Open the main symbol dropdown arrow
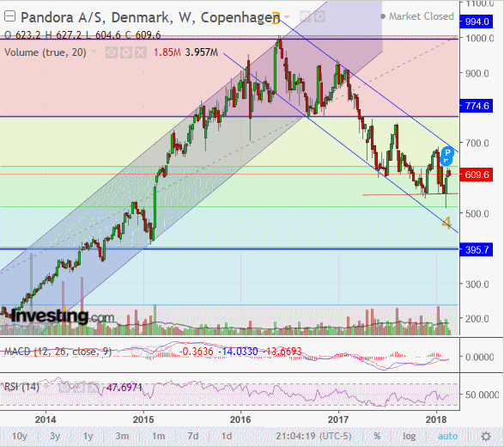Screen dimensions: 504x447 coord(287,16)
